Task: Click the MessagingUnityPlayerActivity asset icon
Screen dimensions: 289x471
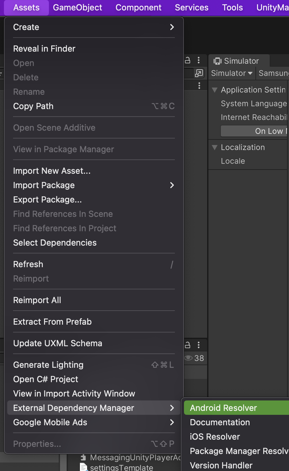Action: [84, 458]
